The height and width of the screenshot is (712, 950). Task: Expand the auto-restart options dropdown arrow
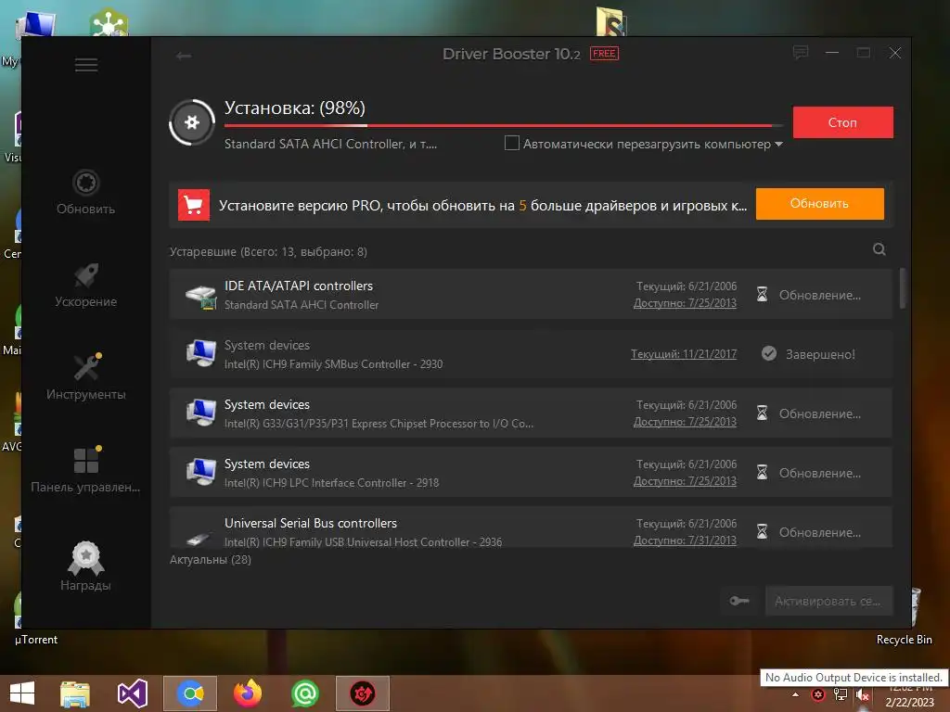point(778,144)
